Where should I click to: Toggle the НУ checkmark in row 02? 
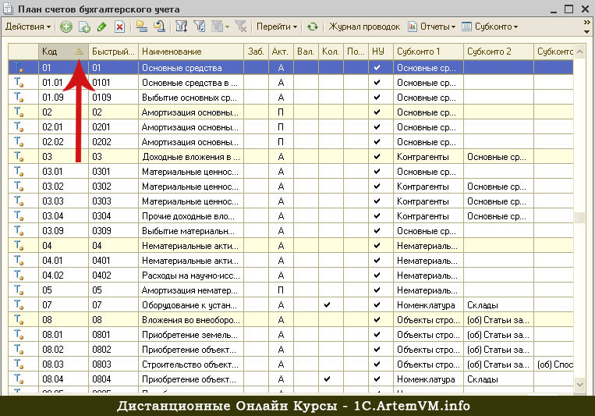tap(377, 112)
